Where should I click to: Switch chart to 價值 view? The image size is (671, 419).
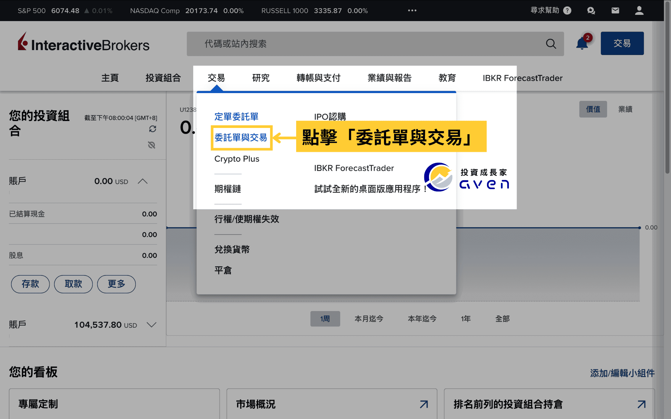coord(593,109)
